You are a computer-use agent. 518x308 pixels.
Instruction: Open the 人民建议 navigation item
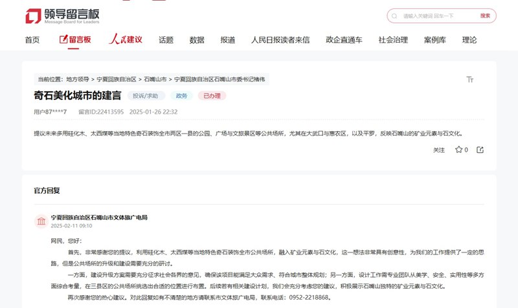(x=126, y=39)
